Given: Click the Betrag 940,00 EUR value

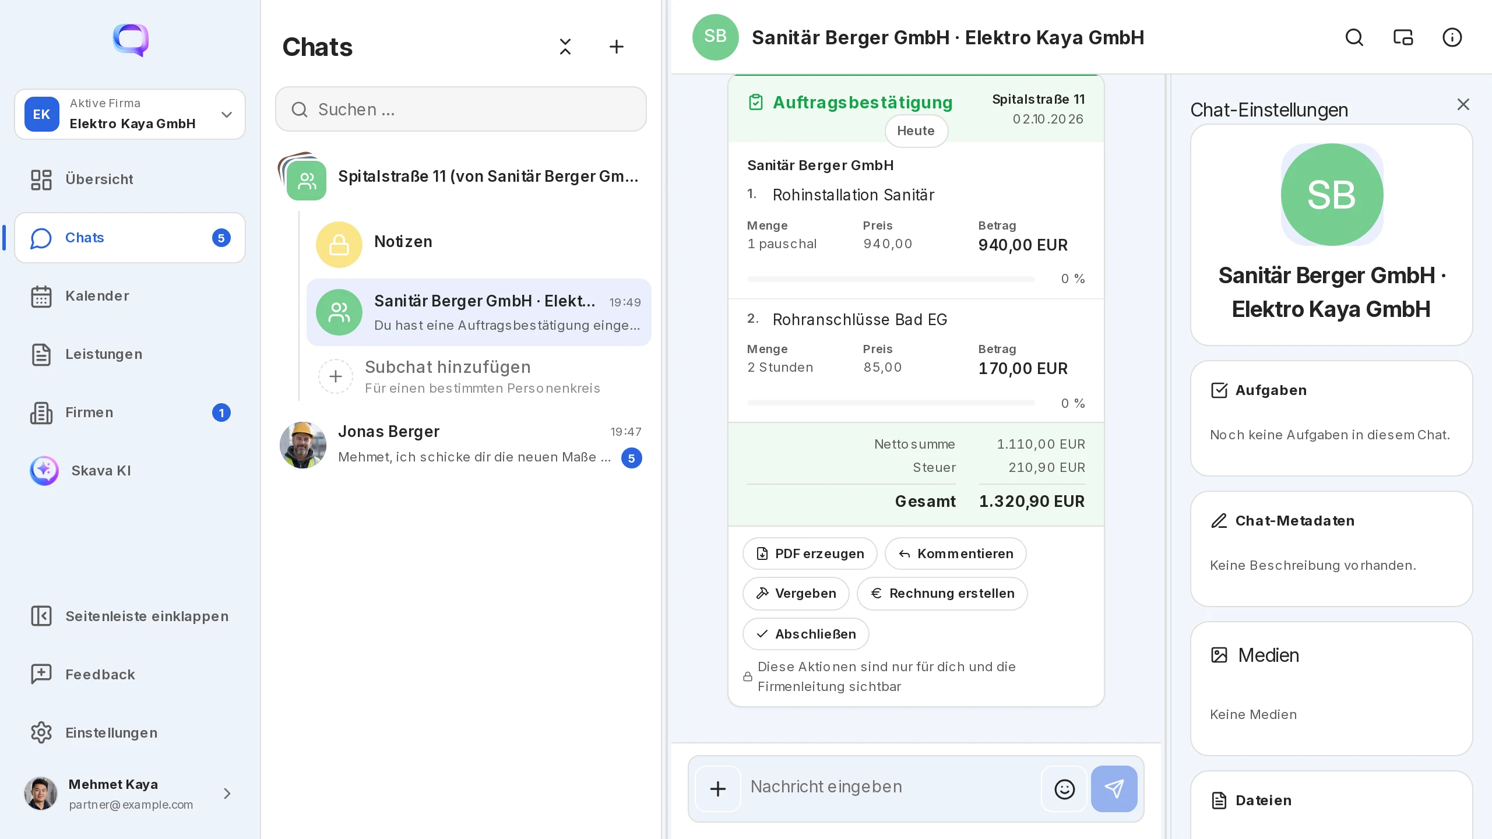Looking at the screenshot, I should (x=1023, y=245).
